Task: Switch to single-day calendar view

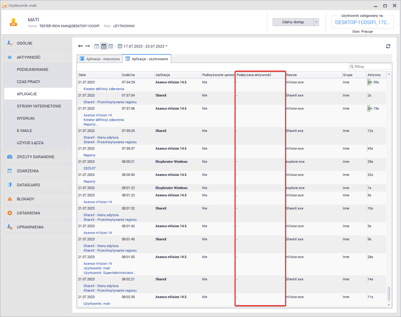Action: click(x=97, y=46)
